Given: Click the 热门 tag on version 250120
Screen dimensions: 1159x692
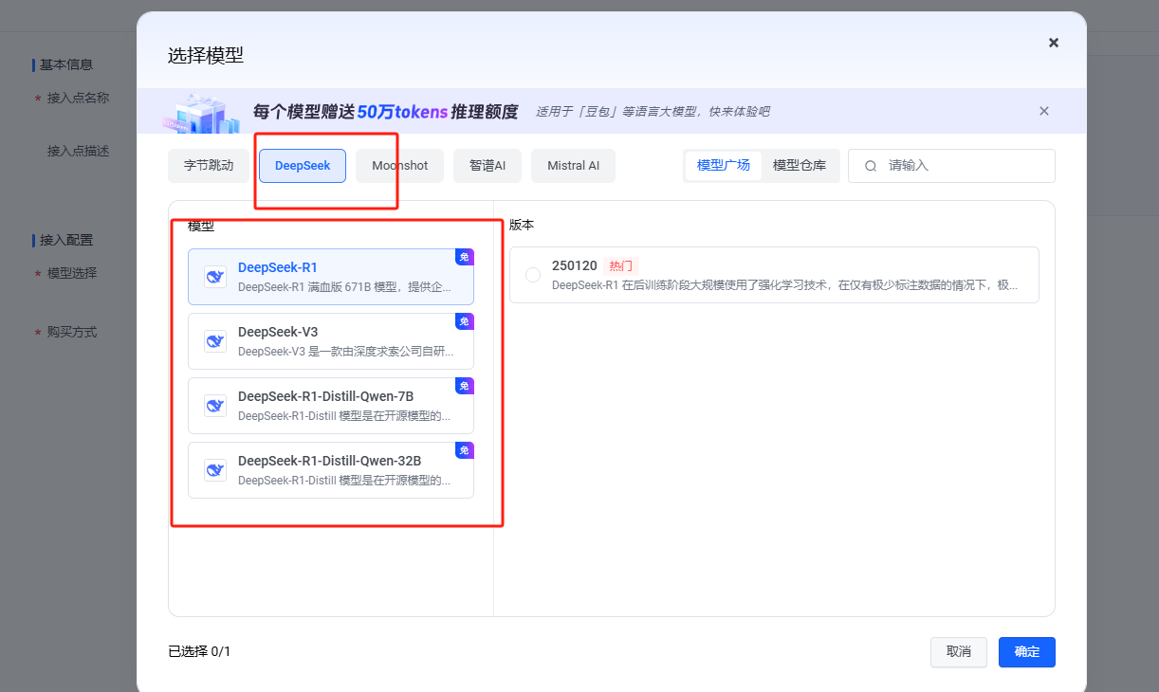Looking at the screenshot, I should click(621, 266).
